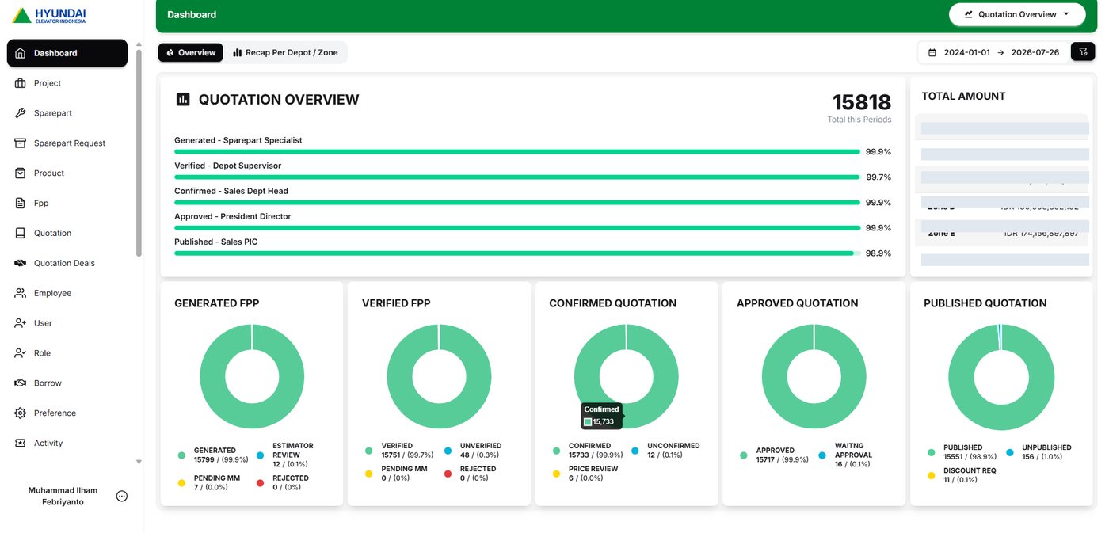Click the PUBLISHED 15551 legend entry
The image size is (1109, 533).
pos(962,452)
